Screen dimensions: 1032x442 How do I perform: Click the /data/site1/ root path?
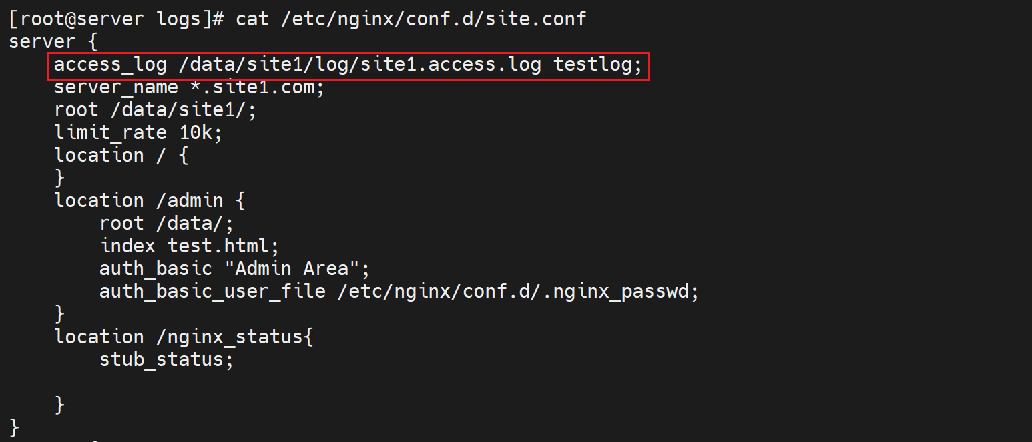[x=184, y=110]
